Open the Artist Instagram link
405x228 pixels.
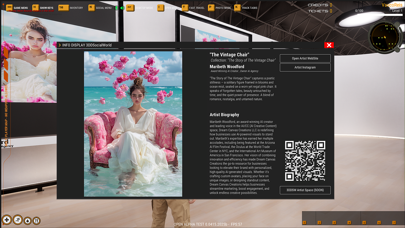[305, 67]
